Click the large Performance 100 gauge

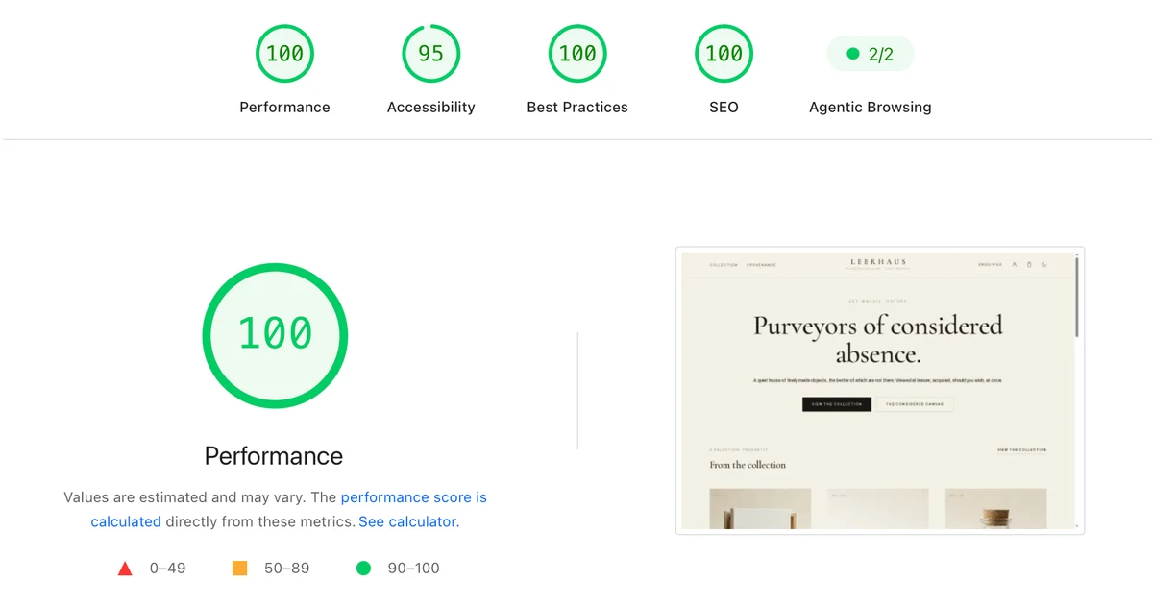tap(275, 335)
